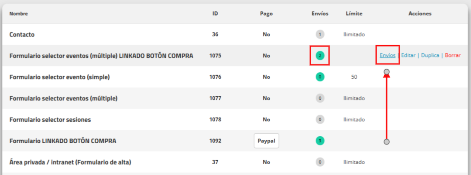Click the Pago column header
This screenshot has width=471, height=175.
pyautogui.click(x=266, y=13)
